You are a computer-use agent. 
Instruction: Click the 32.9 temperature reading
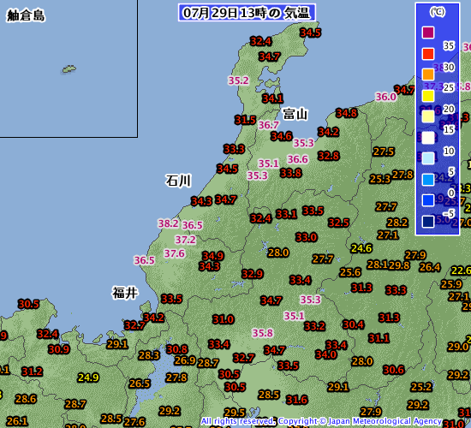coord(253,274)
